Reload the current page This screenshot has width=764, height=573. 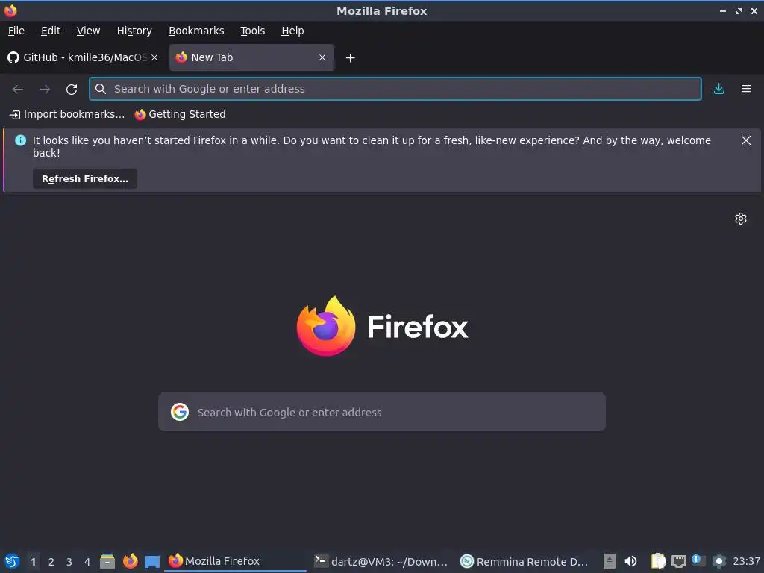click(72, 90)
